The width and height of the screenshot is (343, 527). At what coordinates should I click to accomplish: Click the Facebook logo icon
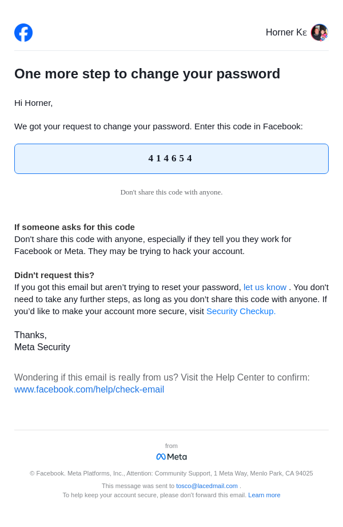[x=23, y=33]
